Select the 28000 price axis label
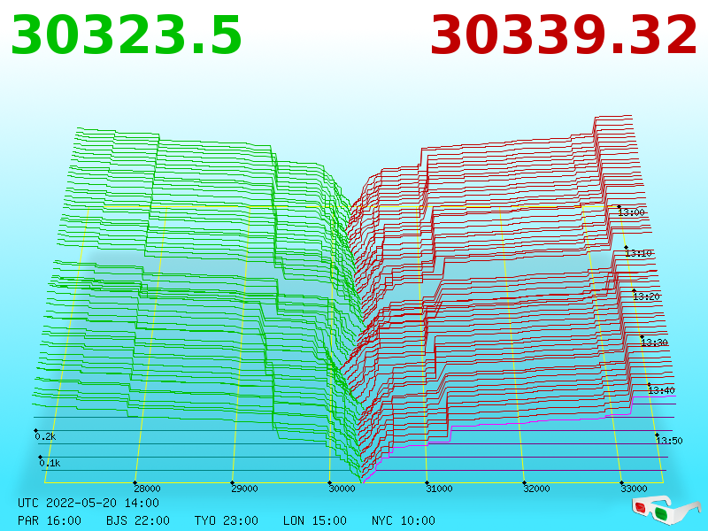 coord(147,489)
